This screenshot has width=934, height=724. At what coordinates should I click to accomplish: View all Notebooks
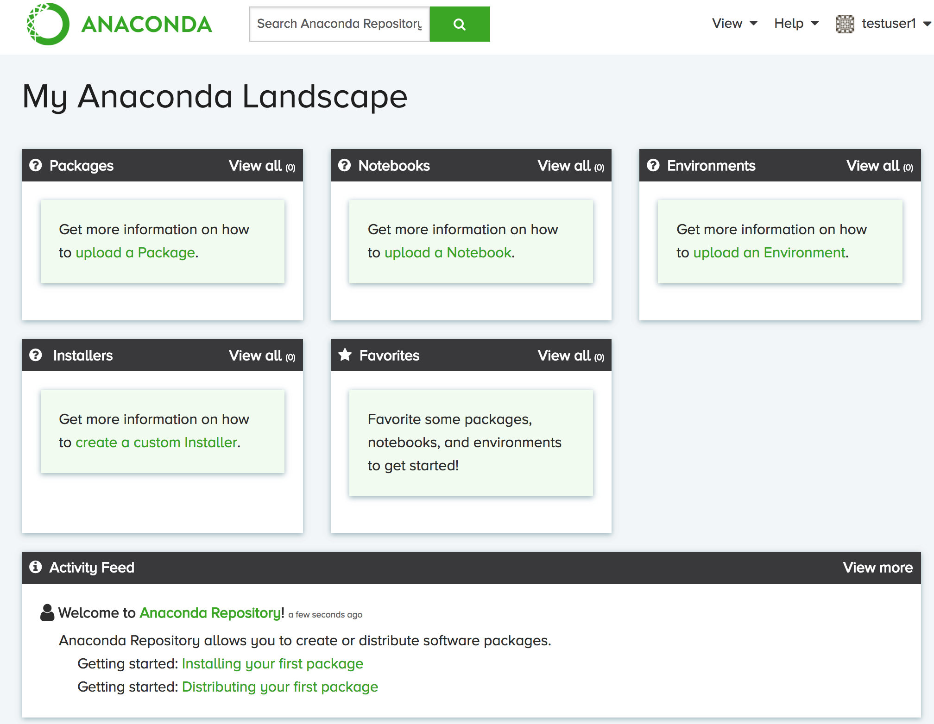pos(571,166)
